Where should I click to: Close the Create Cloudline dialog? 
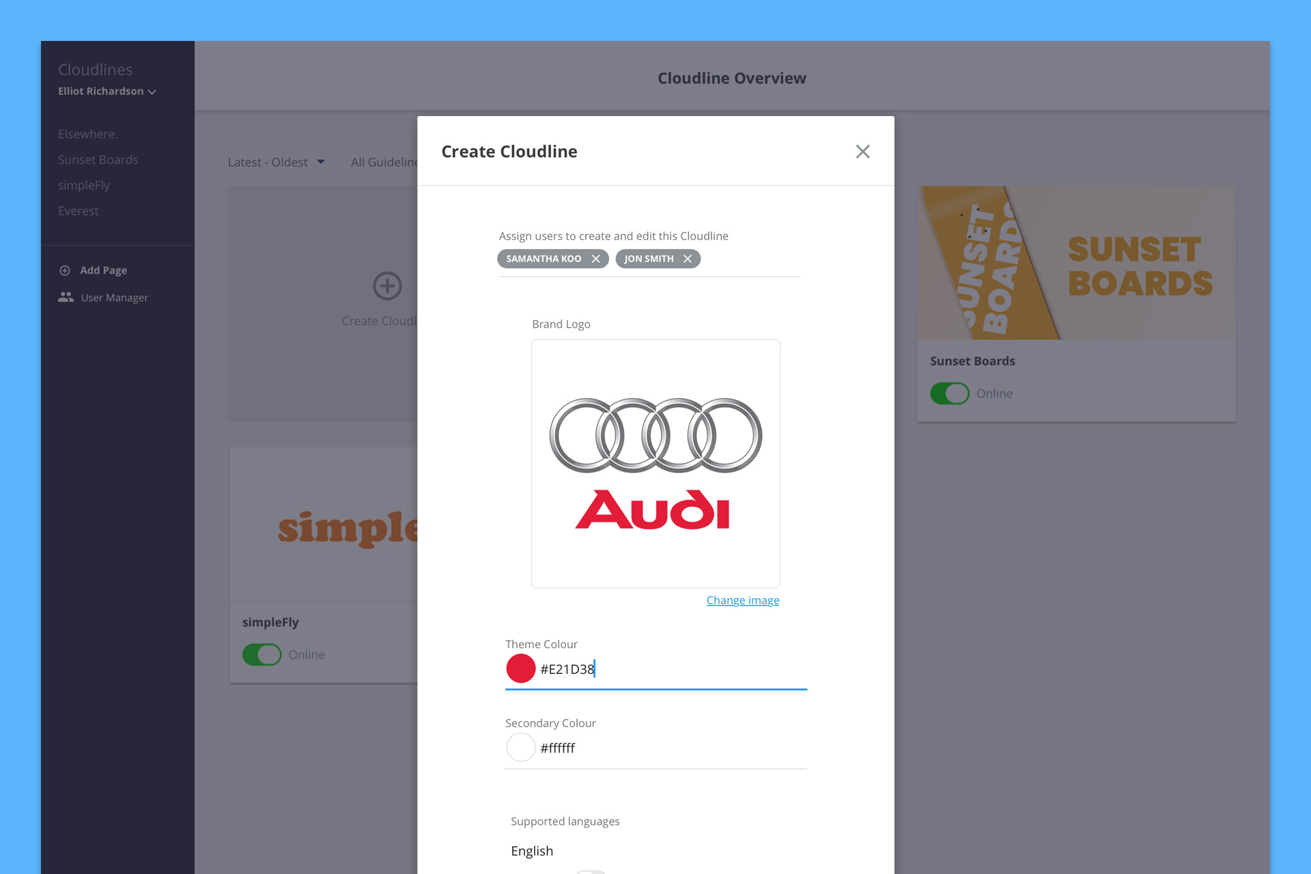coord(862,152)
